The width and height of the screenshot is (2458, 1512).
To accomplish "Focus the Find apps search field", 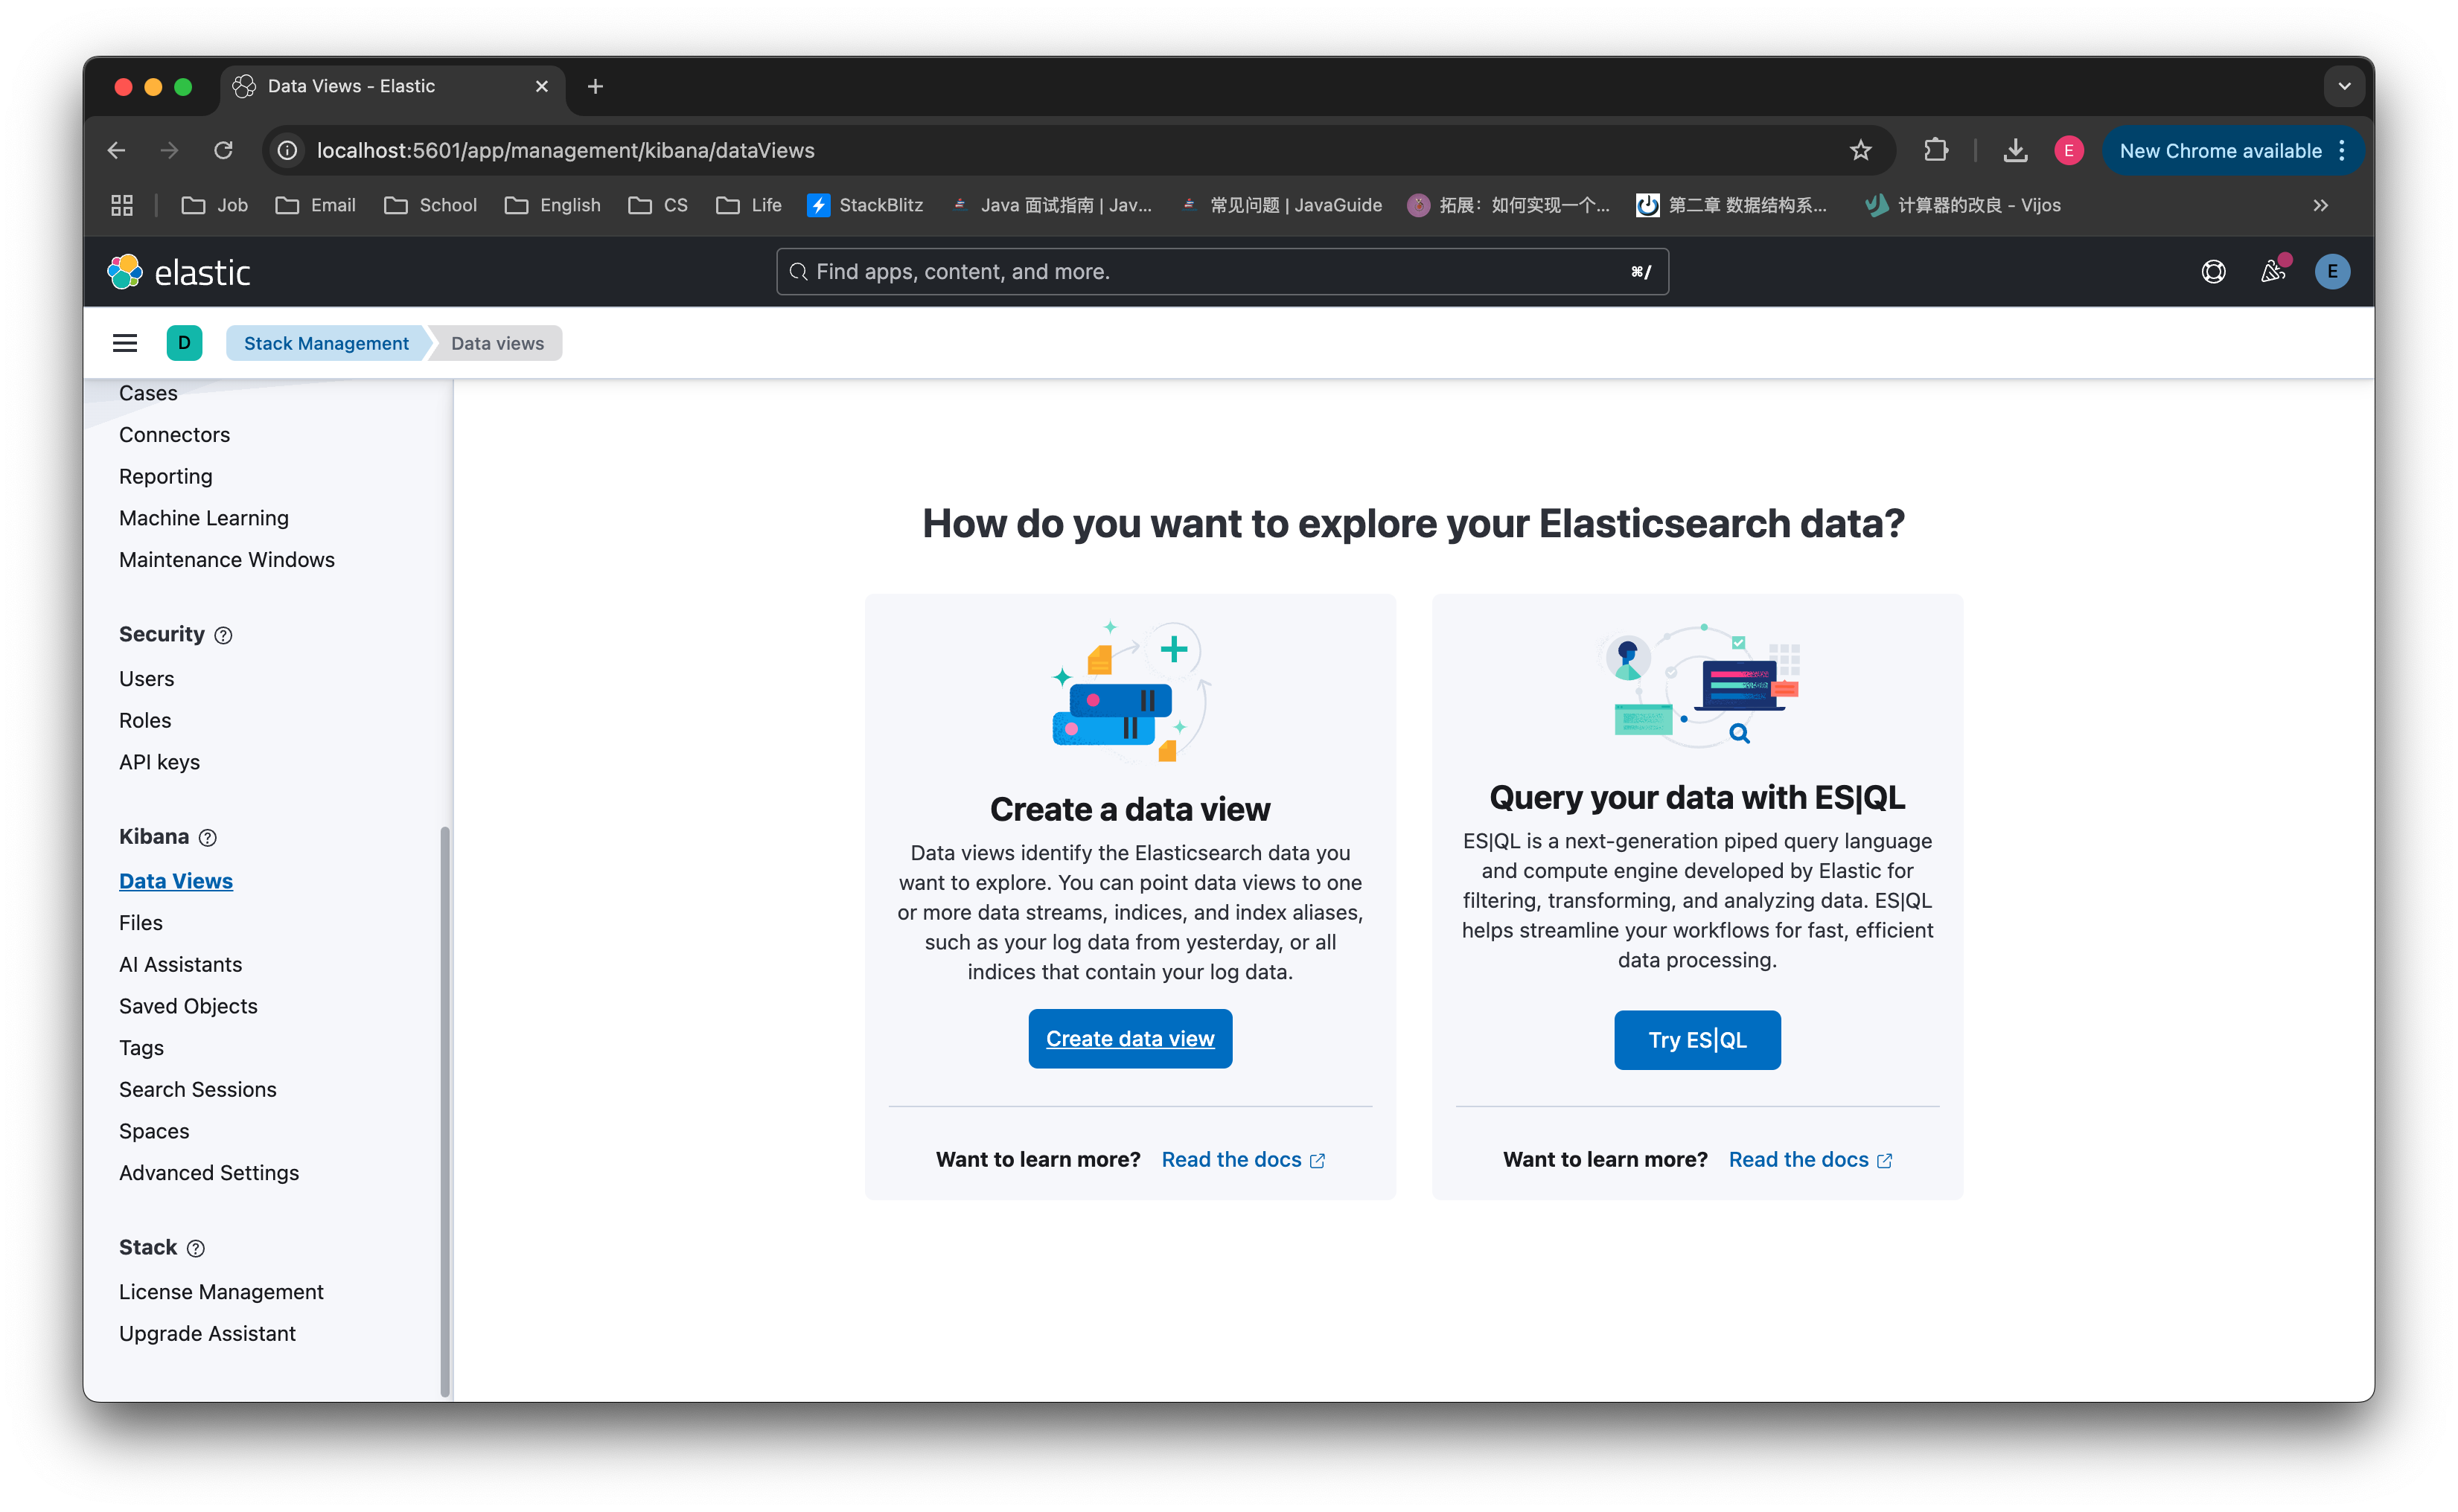I will click(1221, 272).
